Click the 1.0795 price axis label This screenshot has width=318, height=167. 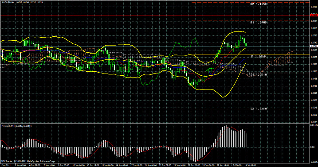(x=314, y=36)
